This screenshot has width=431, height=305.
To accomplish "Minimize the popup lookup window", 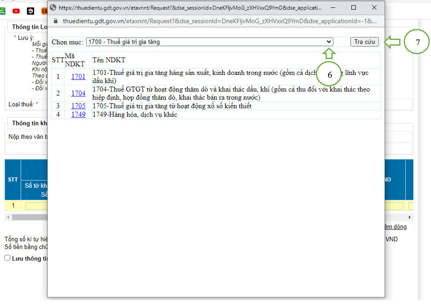I will (333, 8).
